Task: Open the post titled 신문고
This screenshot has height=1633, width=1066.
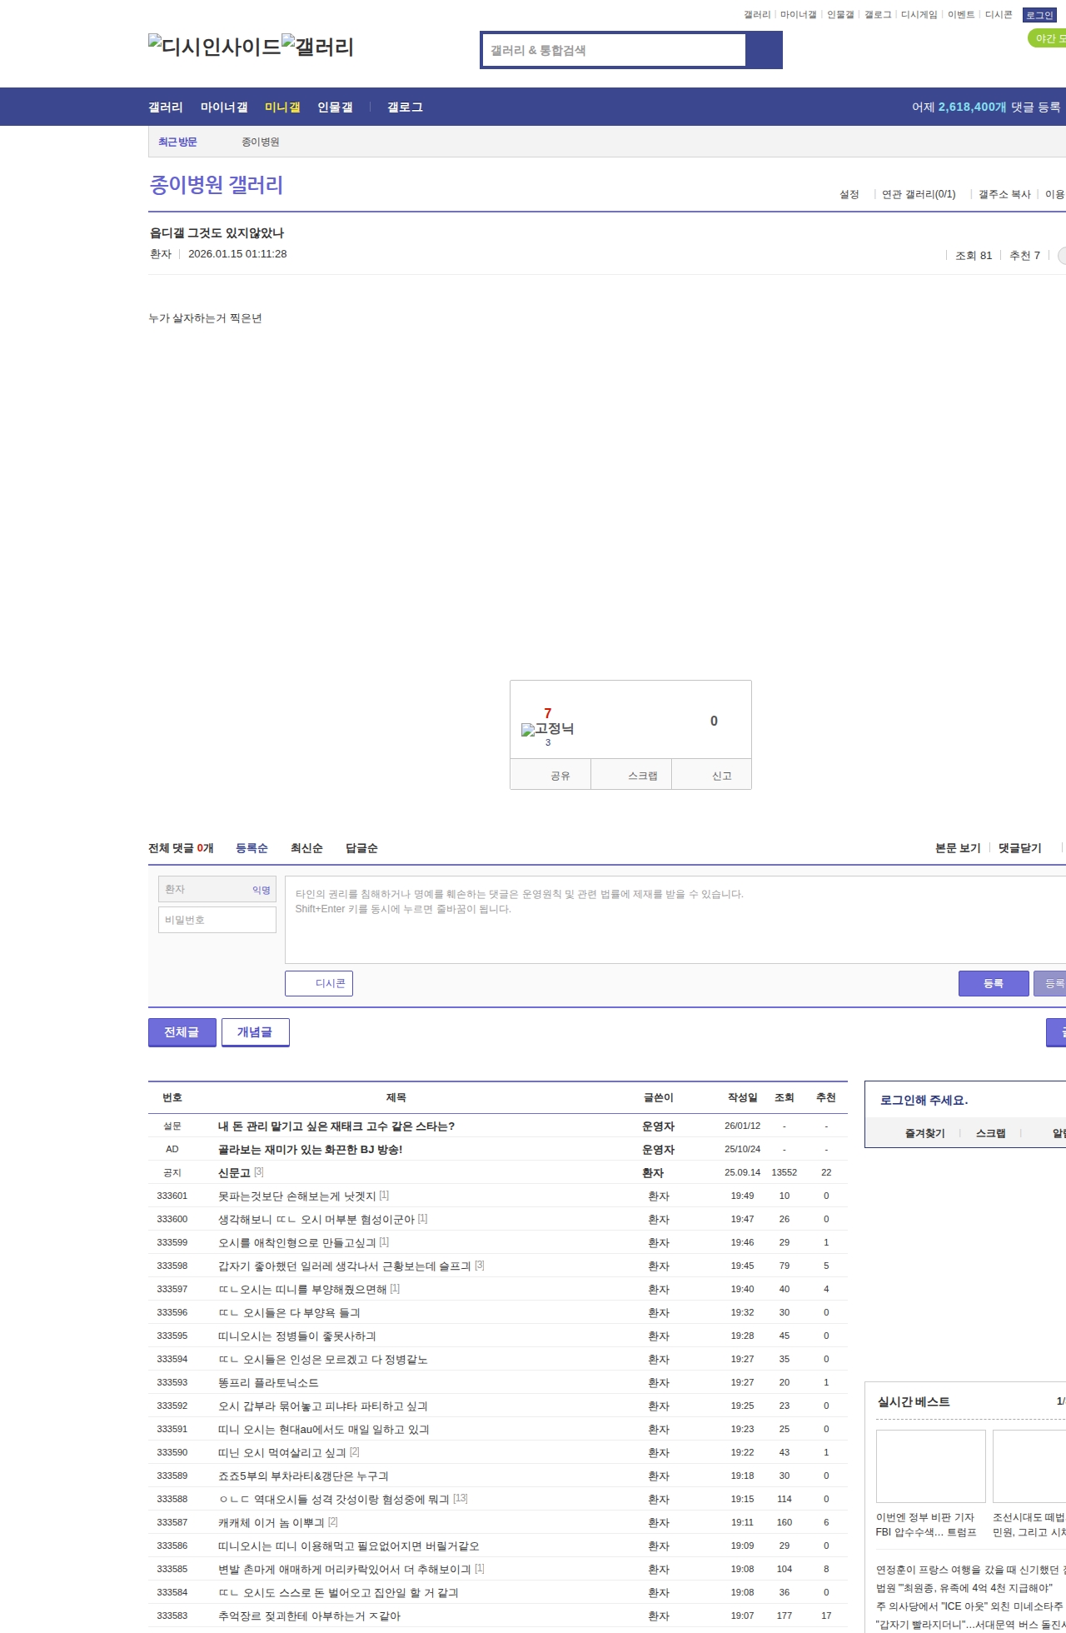Action: point(234,1172)
